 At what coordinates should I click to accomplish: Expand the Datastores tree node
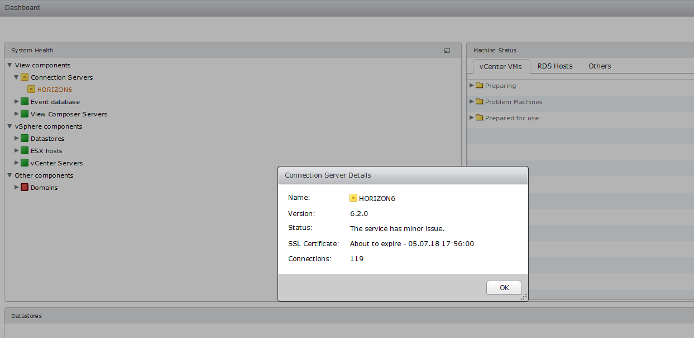point(17,139)
